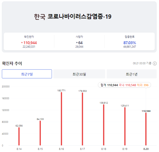Click the red bar for 8.20
The image size is (159, 152).
click(146, 129)
